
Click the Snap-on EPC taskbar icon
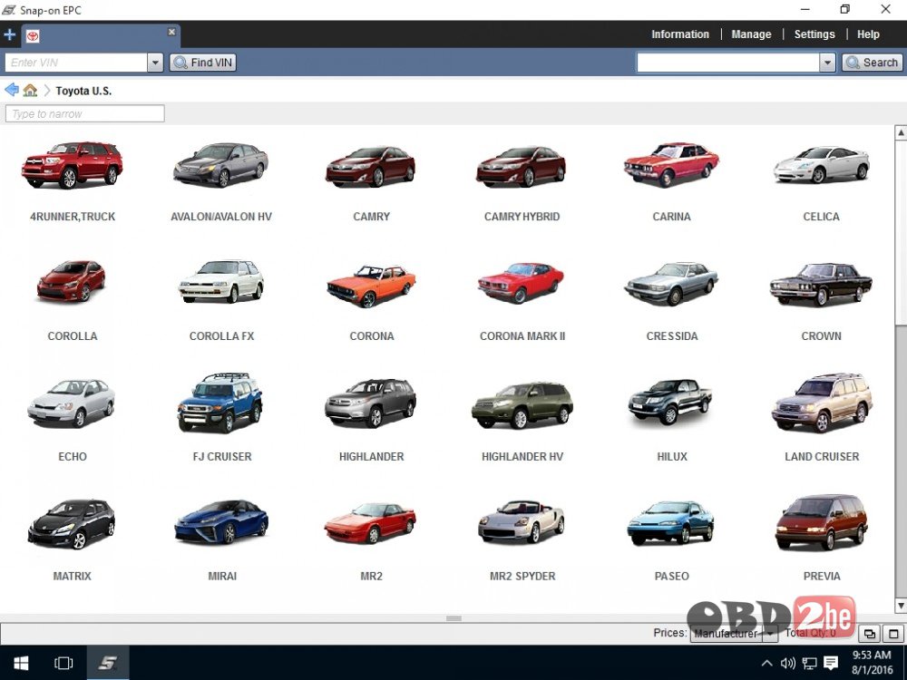pyautogui.click(x=108, y=663)
